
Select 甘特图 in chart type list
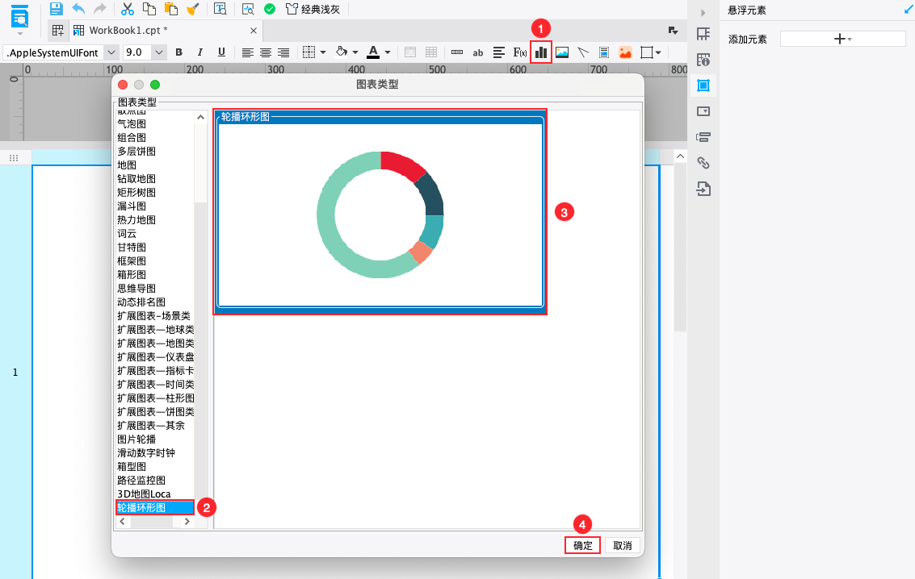click(132, 248)
